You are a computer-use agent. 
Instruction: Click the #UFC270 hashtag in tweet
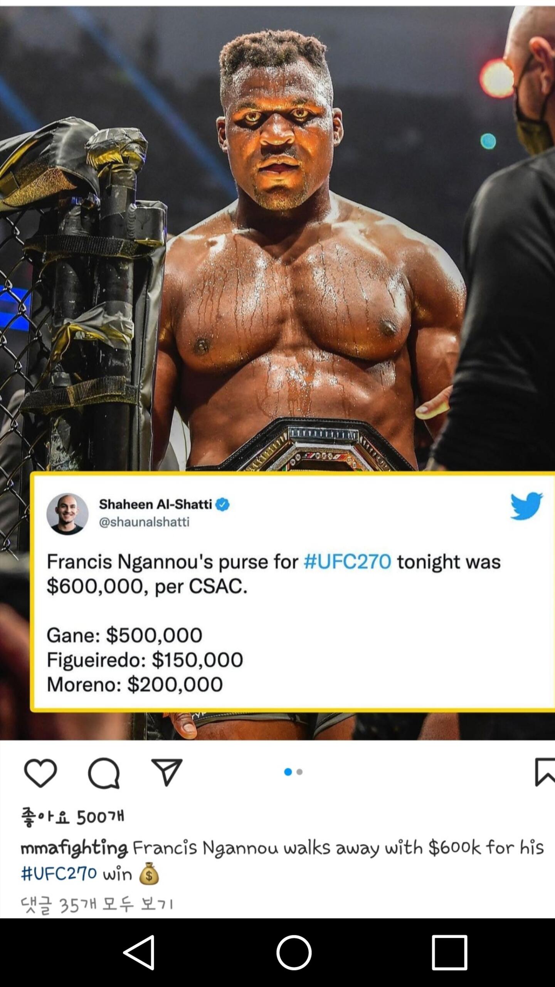347,561
